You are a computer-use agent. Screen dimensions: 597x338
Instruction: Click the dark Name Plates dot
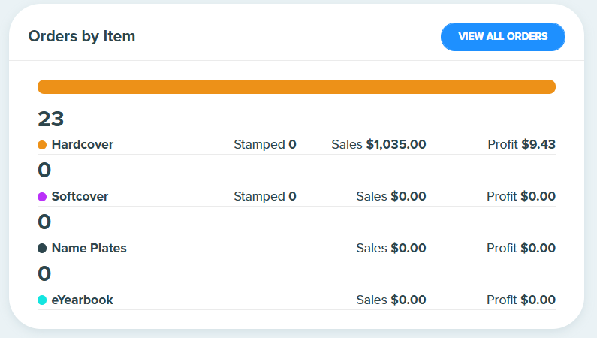tap(42, 248)
